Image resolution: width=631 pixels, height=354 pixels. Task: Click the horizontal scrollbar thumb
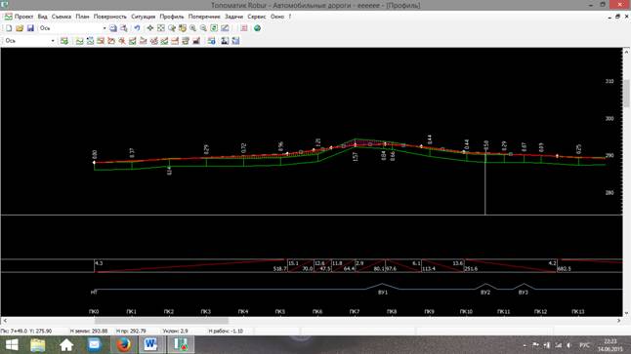161,321
